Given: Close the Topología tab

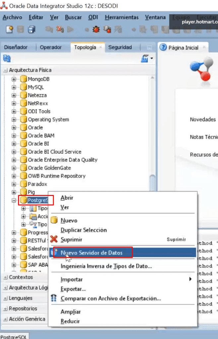Looking at the screenshot, I should pos(101,47).
